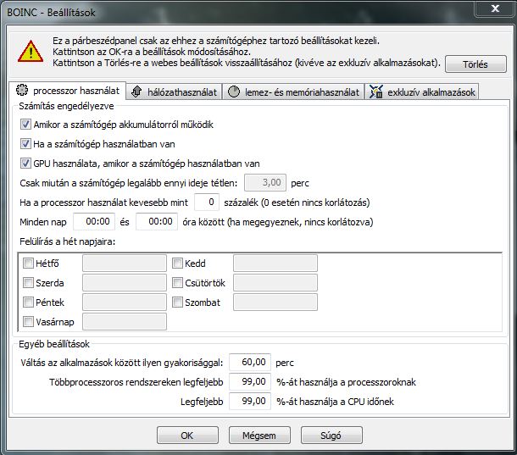Click the 'Számítás engedélyezve' group label
Screen dimensions: 517x455
66,106
